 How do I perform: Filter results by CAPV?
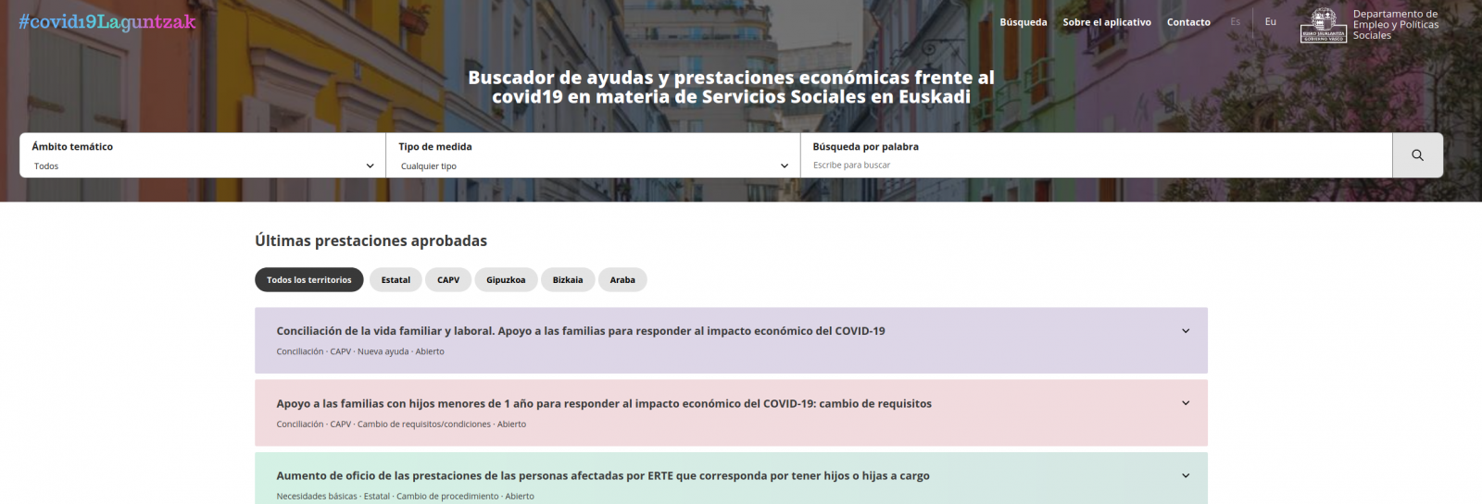[448, 280]
